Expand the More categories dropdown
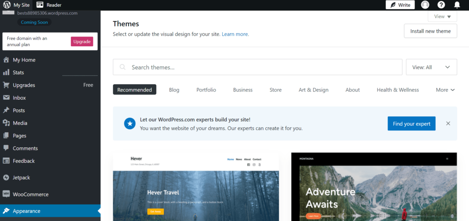Viewport: 469px width, 221px height. tap(445, 90)
